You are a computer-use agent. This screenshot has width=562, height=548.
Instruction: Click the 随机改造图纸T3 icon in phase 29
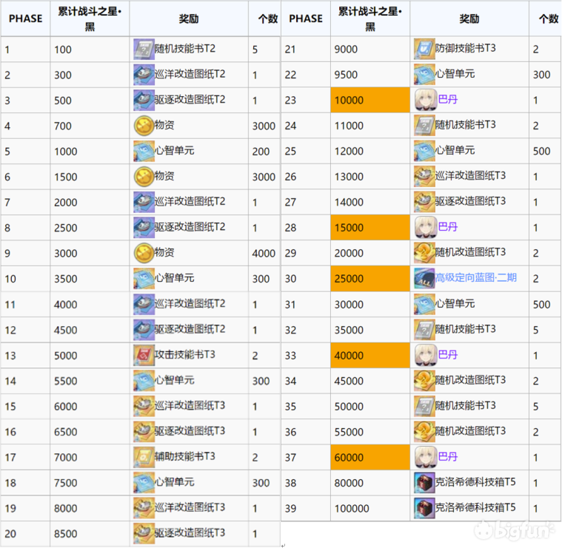tap(424, 253)
